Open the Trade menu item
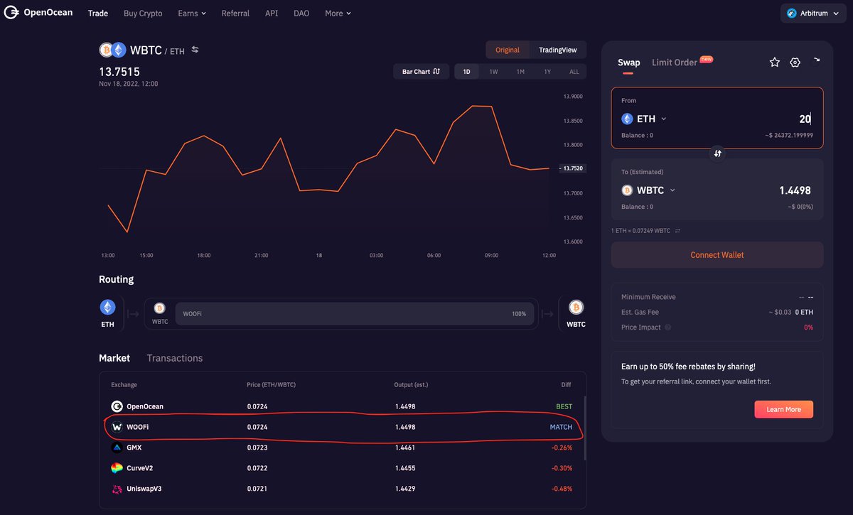This screenshot has height=515, width=853. tap(98, 13)
